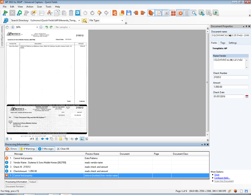The image size is (251, 195).
Task: Switch to the Tags tab
Action: tap(223, 43)
